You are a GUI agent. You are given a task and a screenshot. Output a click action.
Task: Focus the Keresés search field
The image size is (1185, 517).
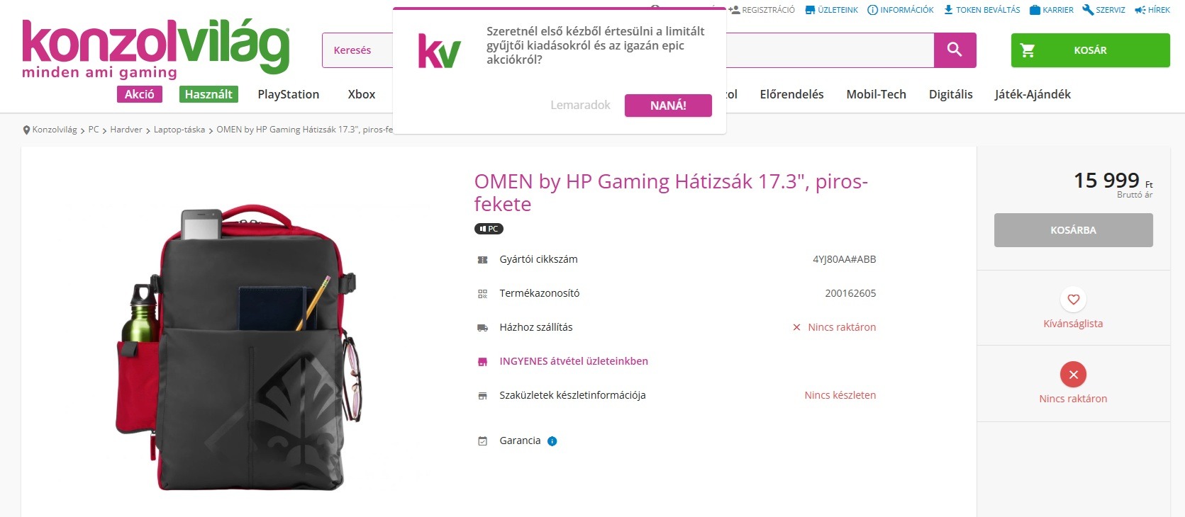pyautogui.click(x=358, y=50)
